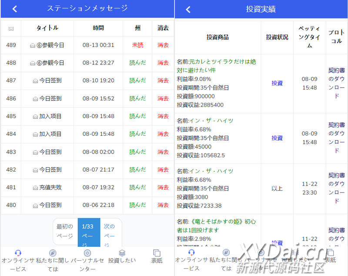Click the envelope icon in table header
This screenshot has height=276, width=348.
point(11,28)
